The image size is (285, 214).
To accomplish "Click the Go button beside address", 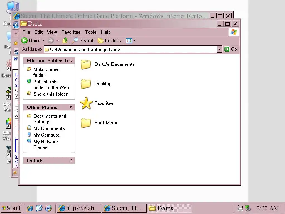I will tap(230, 49).
